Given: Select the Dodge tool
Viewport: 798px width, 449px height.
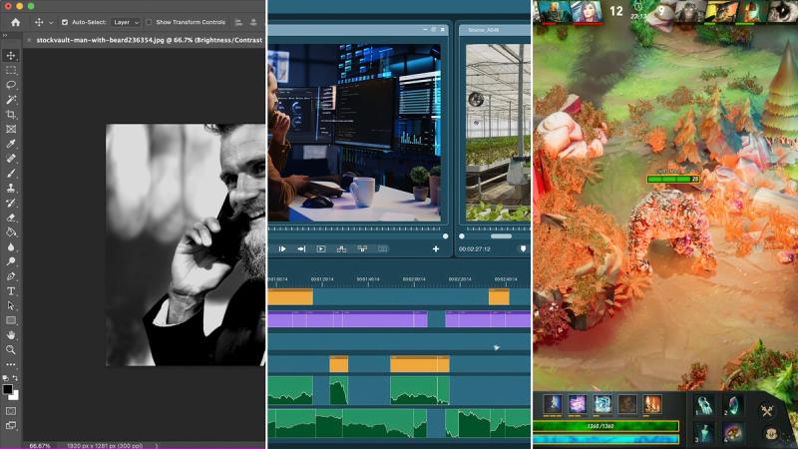Looking at the screenshot, I should pos(11,261).
